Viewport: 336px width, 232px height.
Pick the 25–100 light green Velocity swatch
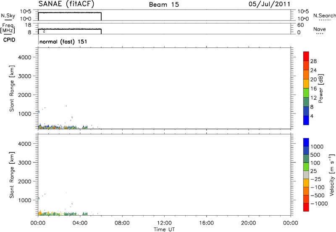306,167
